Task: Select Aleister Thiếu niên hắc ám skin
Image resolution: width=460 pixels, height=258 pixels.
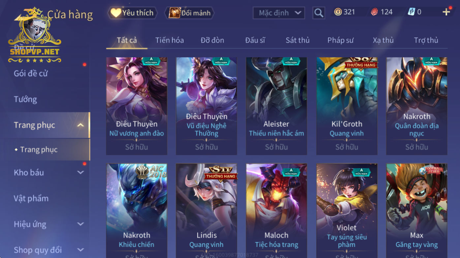Action: [276, 106]
